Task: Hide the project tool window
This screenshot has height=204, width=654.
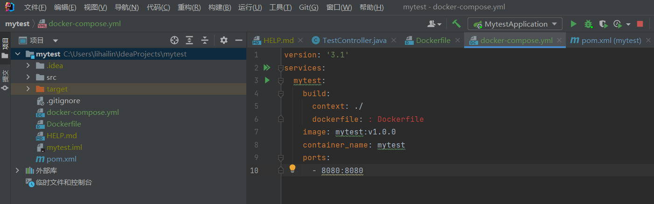Action: [x=239, y=40]
